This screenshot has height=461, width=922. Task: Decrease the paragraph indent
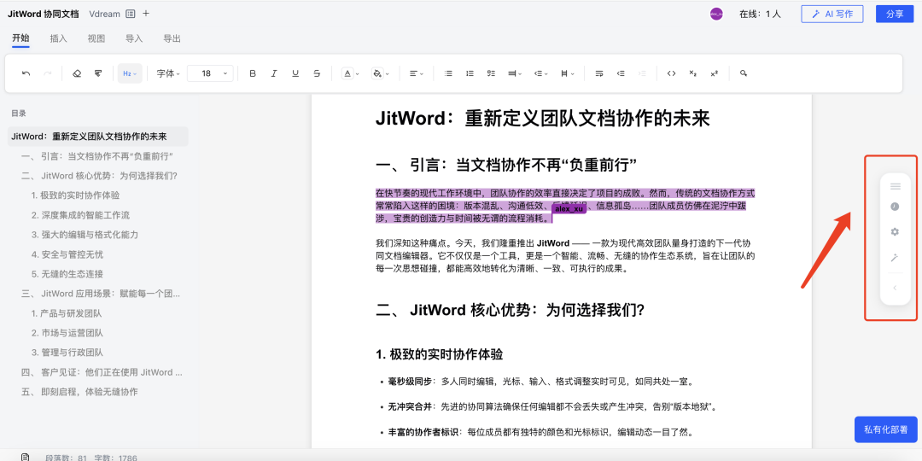click(x=621, y=73)
